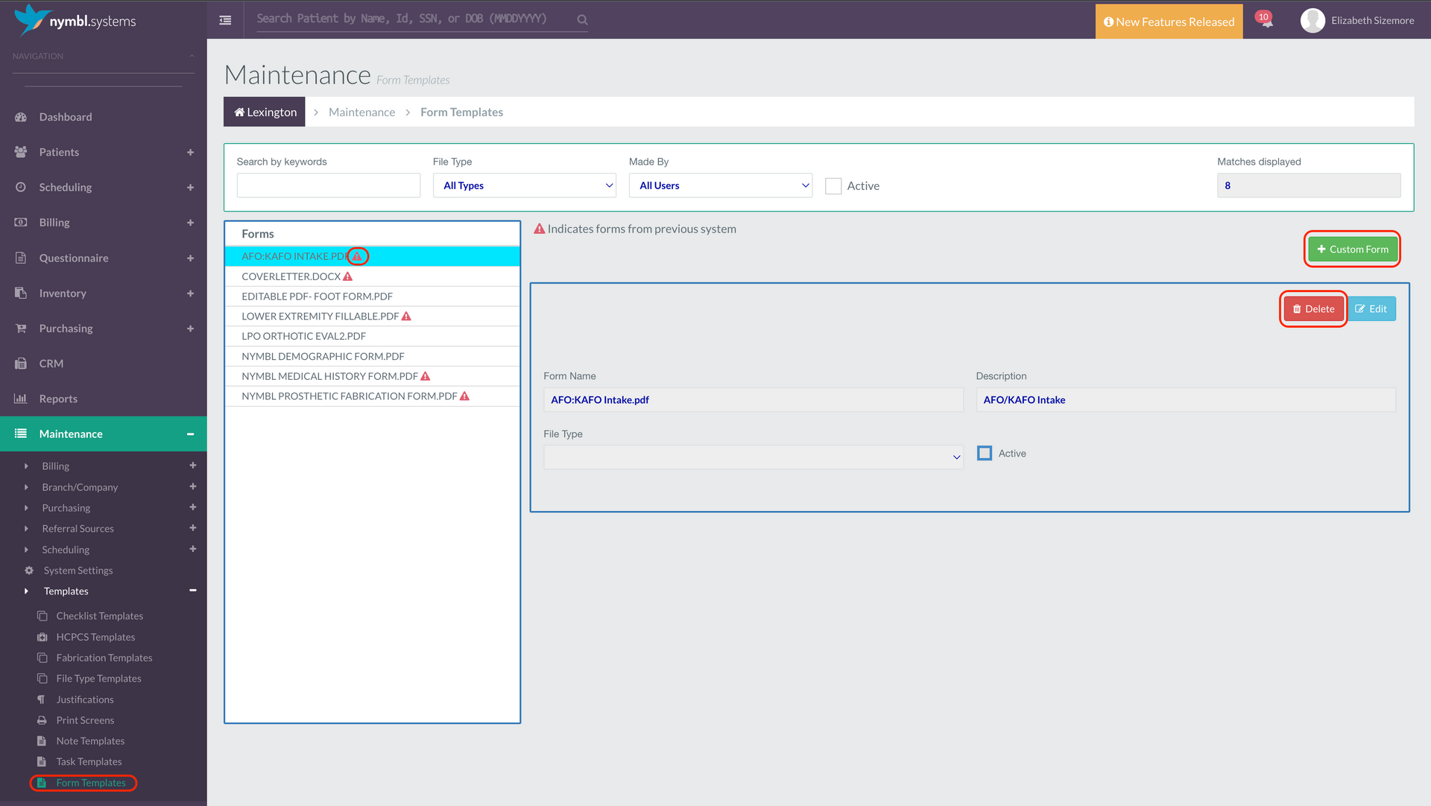Click Elizabeth Sizemore's avatar
Viewport: 1431px width, 806px height.
(x=1312, y=21)
